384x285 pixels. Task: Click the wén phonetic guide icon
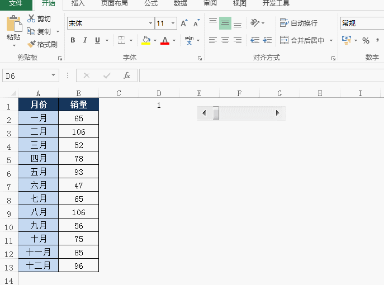click(189, 40)
